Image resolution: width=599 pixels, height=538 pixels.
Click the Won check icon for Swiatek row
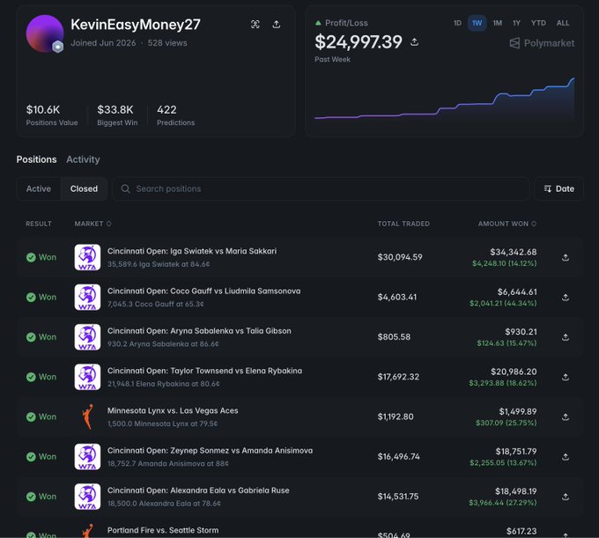[31, 257]
